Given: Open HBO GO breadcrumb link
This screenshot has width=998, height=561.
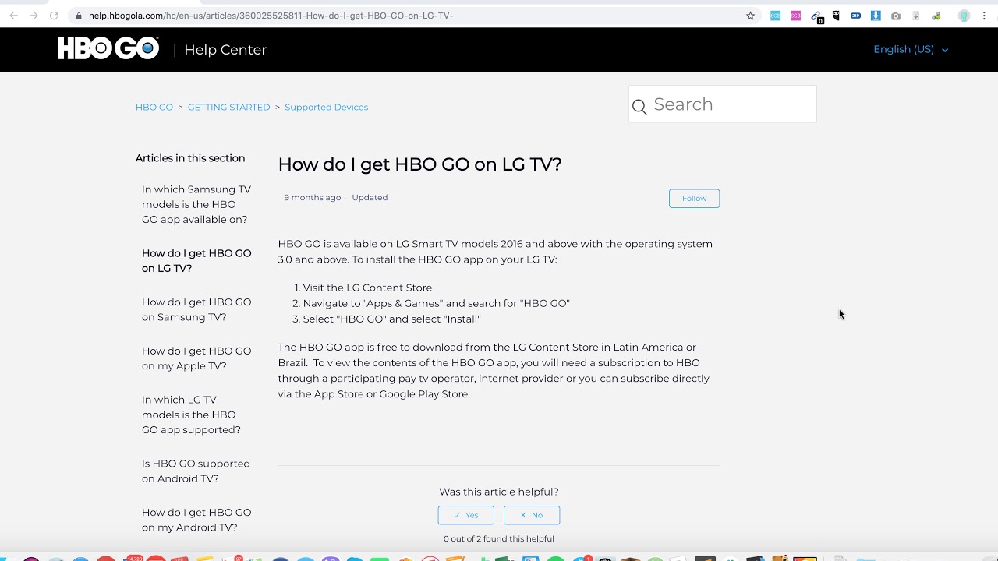Looking at the screenshot, I should (154, 107).
